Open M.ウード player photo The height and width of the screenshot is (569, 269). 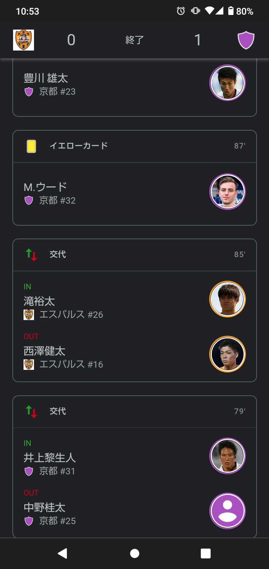tap(227, 192)
